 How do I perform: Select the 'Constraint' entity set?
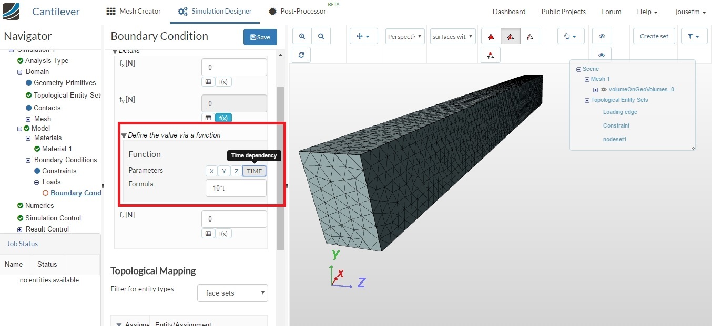pyautogui.click(x=616, y=125)
